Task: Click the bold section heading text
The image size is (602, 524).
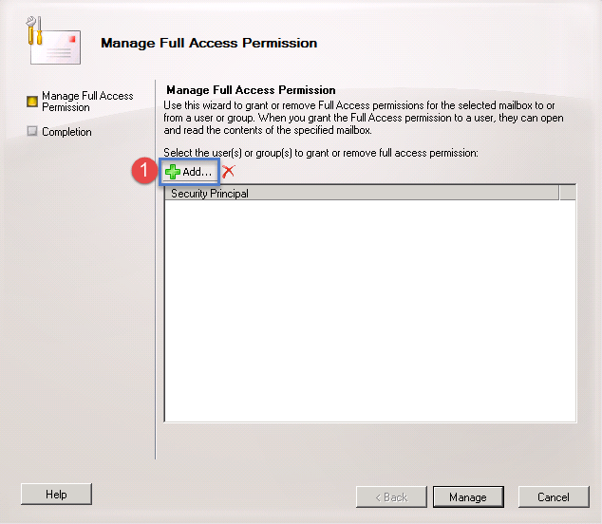Action: (x=251, y=90)
